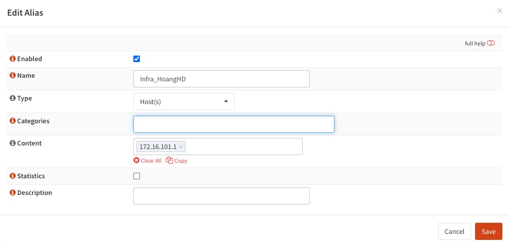
Task: Close the Edit Alias dialog
Action: point(499,11)
